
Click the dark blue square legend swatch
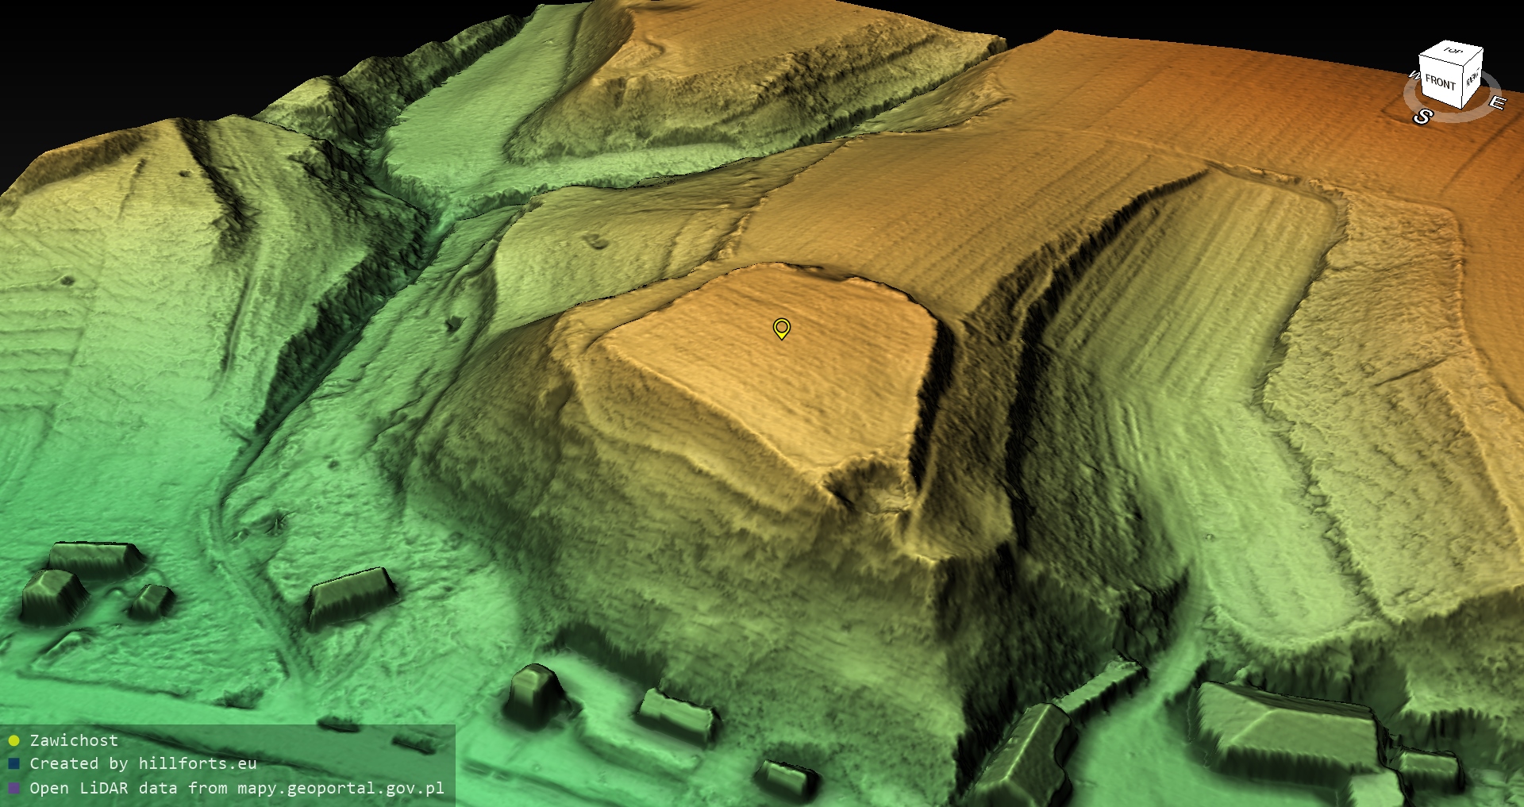click(x=13, y=764)
